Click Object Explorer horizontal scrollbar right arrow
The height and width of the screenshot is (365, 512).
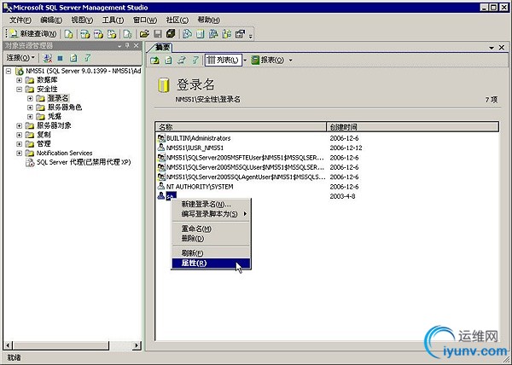pyautogui.click(x=137, y=345)
